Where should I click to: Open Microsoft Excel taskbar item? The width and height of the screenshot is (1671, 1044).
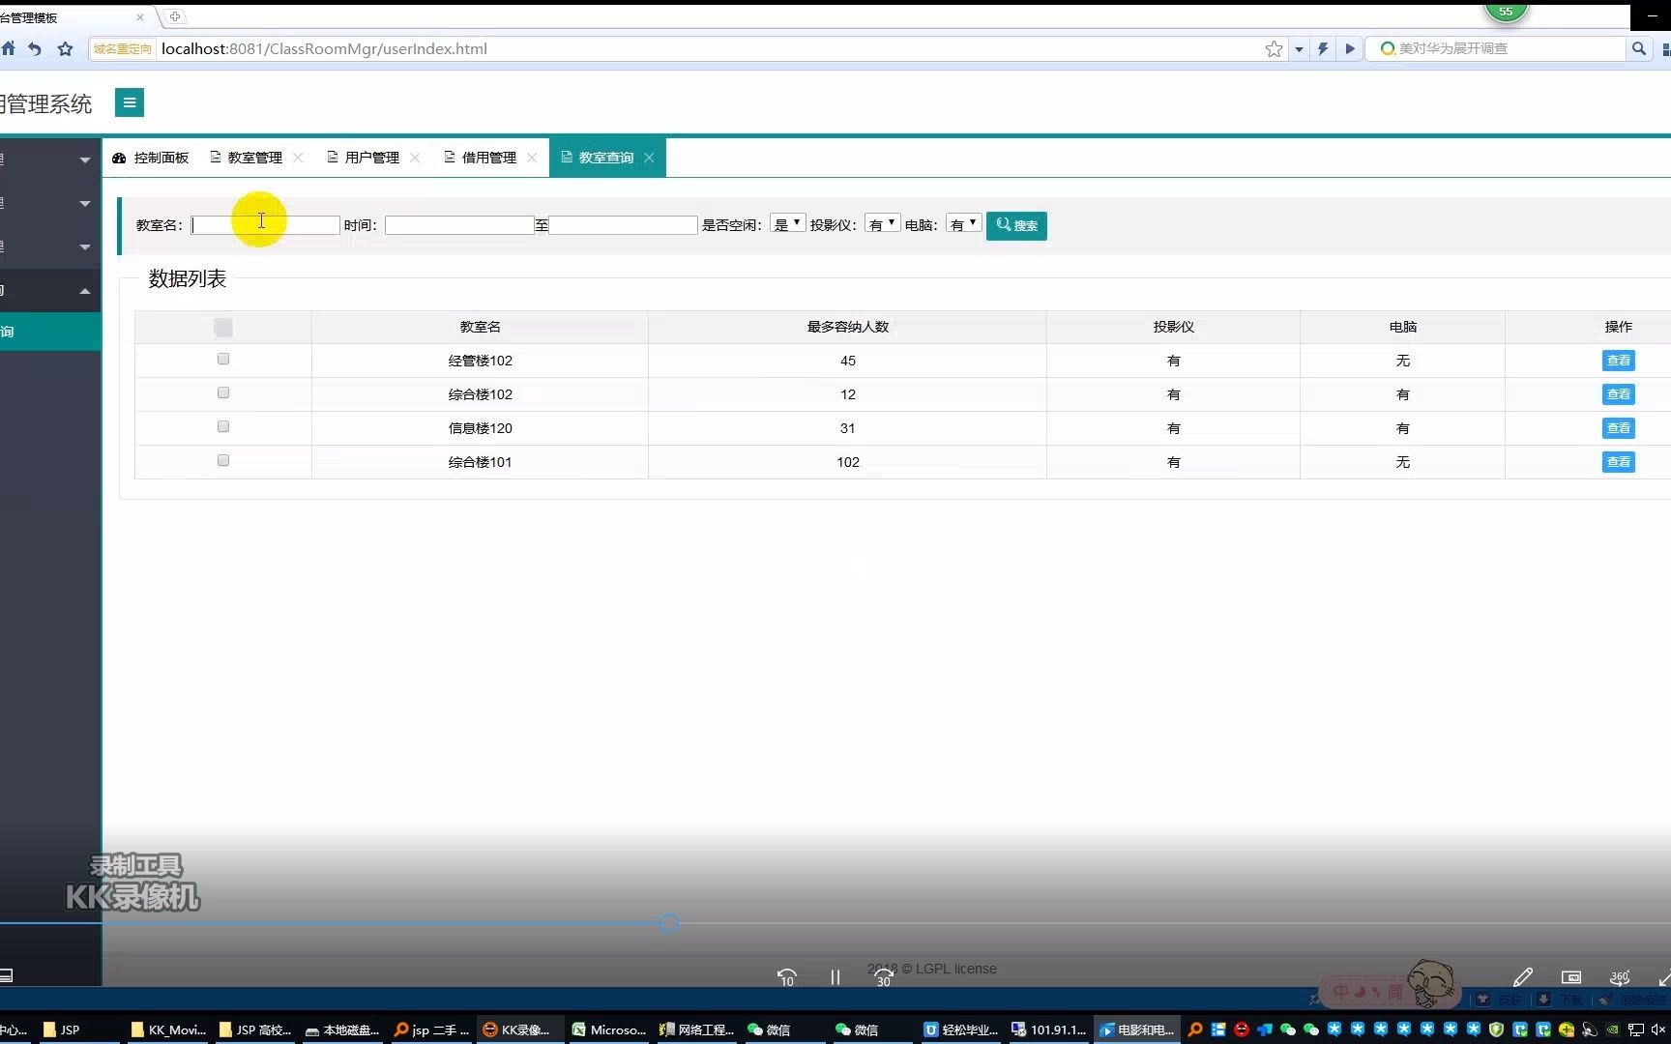point(608,1029)
